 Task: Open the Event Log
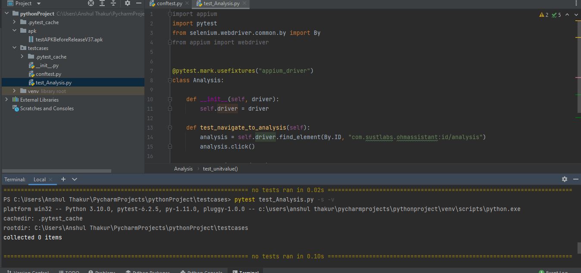[x=553, y=271]
